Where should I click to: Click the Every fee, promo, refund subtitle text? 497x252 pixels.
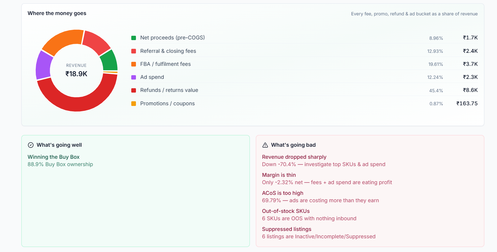(414, 14)
